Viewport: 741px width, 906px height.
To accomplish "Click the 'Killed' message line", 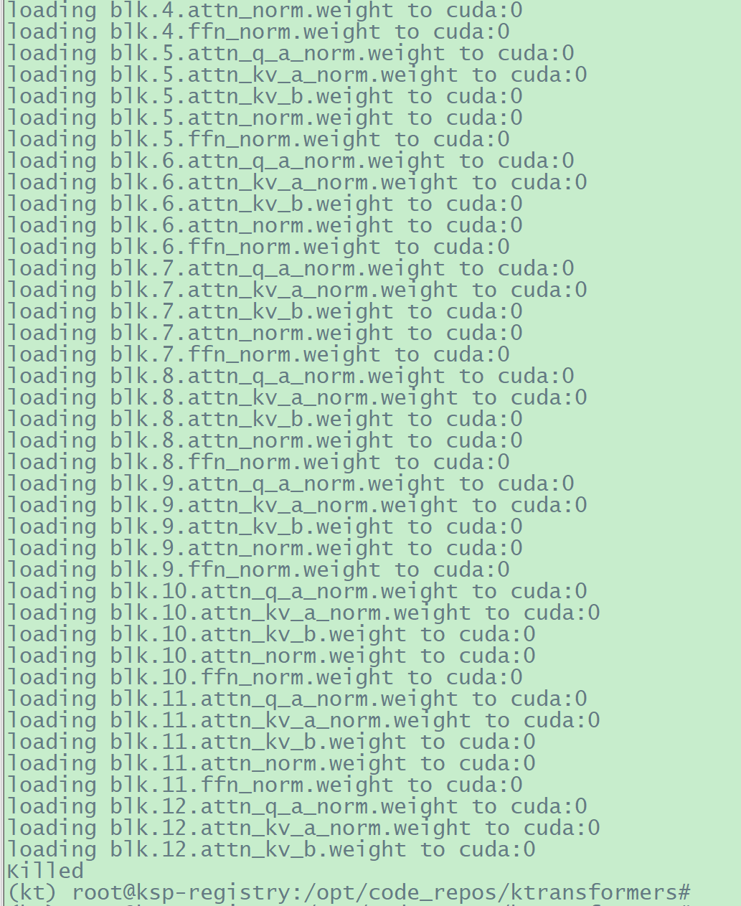I will click(45, 871).
